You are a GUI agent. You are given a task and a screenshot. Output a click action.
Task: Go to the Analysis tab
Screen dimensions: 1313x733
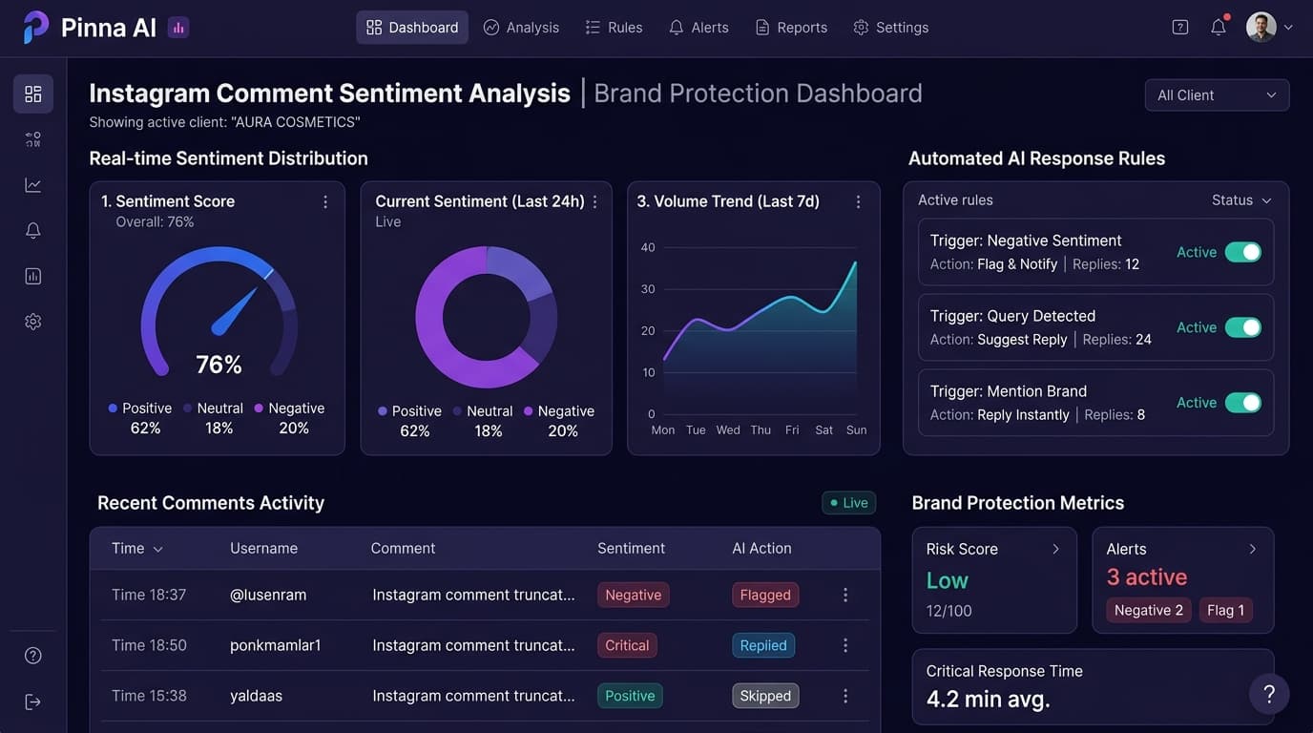coord(521,28)
